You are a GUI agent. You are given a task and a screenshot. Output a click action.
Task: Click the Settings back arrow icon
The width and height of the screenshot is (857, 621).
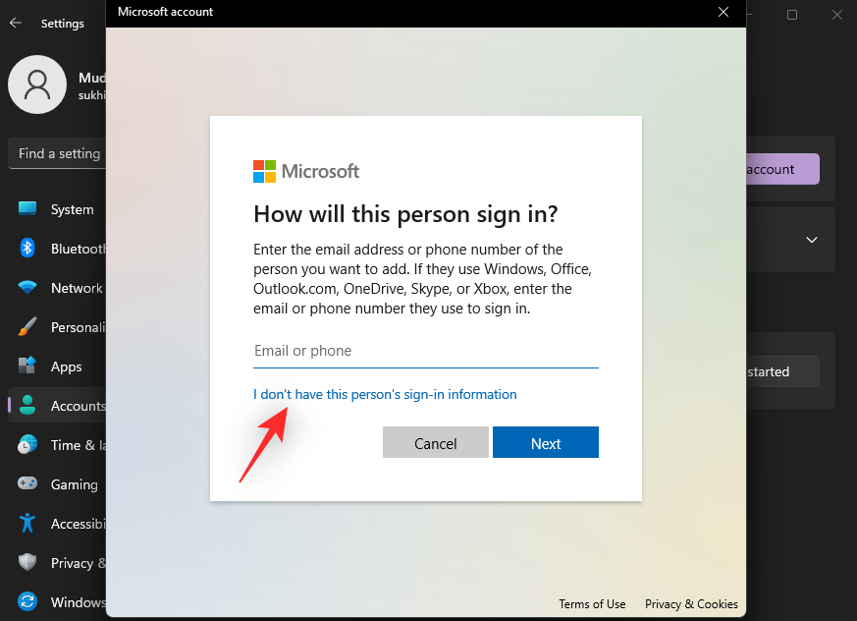click(16, 23)
